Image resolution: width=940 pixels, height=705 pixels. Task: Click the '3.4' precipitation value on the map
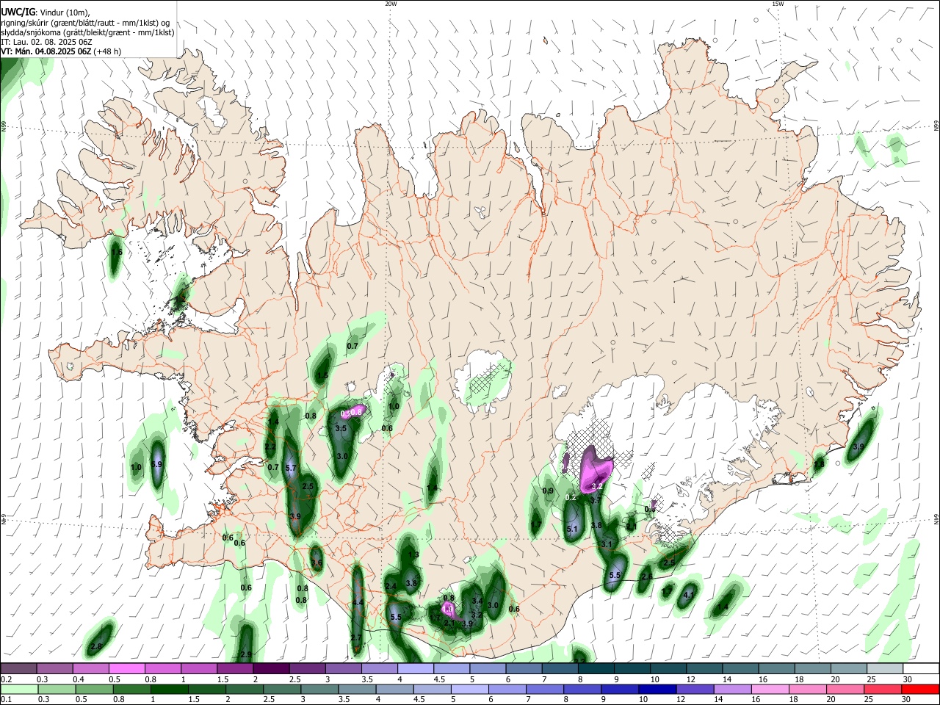[x=477, y=601]
